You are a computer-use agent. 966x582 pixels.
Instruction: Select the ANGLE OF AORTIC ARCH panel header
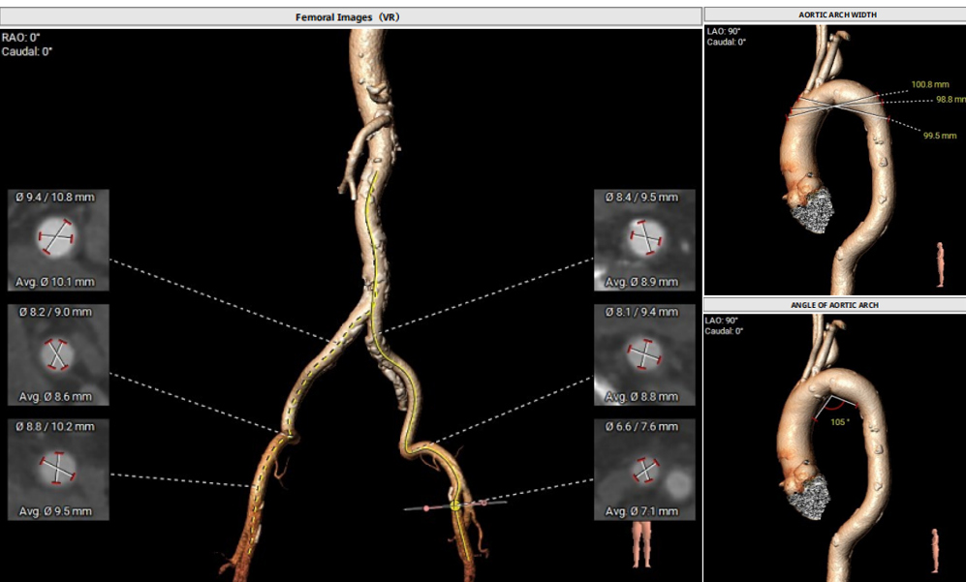[834, 305]
